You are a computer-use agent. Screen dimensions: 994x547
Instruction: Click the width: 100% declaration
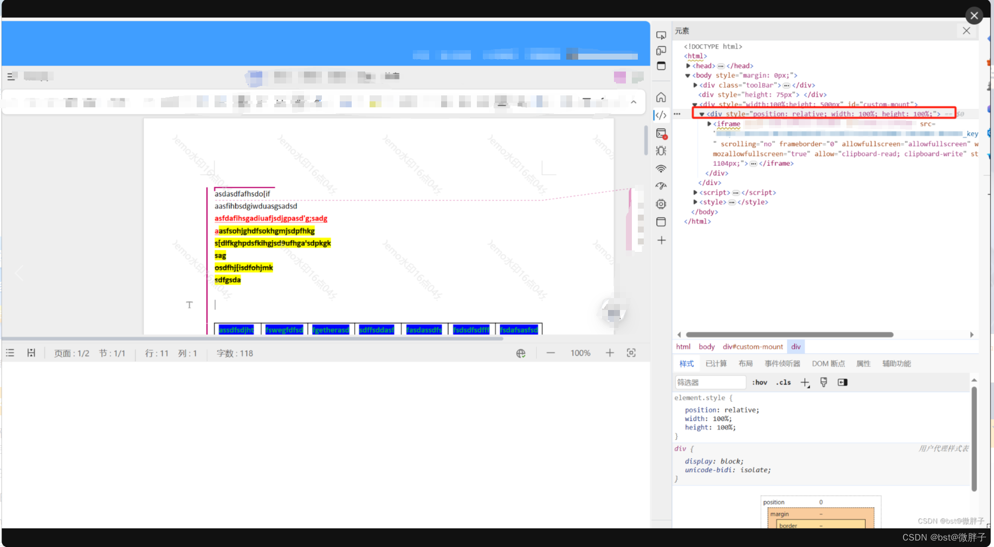pyautogui.click(x=708, y=419)
